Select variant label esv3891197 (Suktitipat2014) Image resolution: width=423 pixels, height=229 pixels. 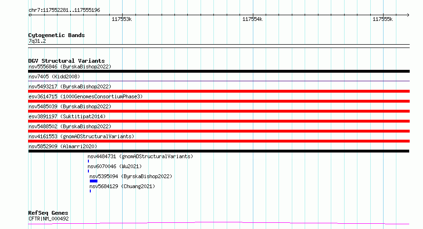(x=67, y=117)
